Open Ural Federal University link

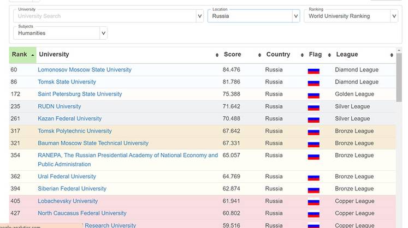pos(67,177)
